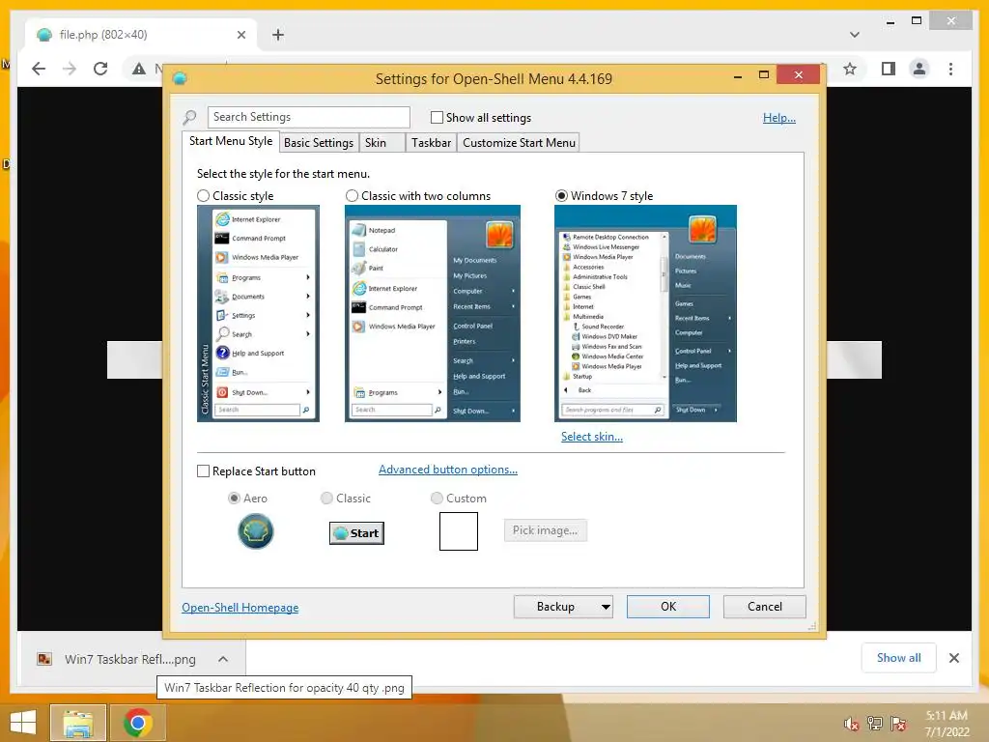989x742 pixels.
Task: Click into the Search Settings field
Action: [308, 117]
